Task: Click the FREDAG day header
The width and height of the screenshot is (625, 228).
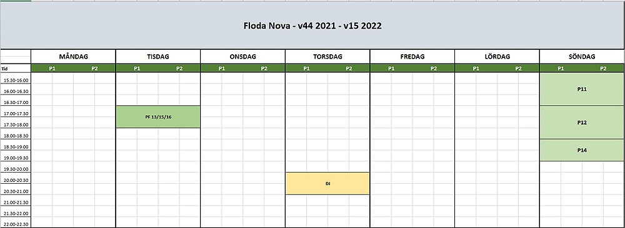Action: [412, 57]
